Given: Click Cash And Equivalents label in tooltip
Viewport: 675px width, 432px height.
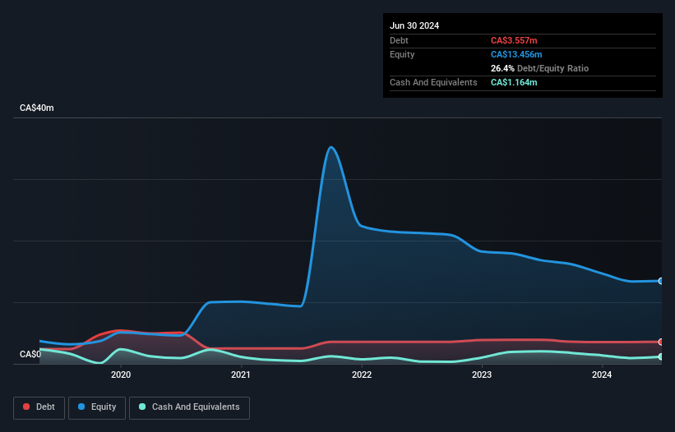Looking at the screenshot, I should point(433,82).
